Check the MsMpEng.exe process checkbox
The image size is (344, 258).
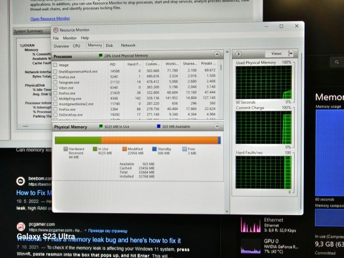coord(55,99)
